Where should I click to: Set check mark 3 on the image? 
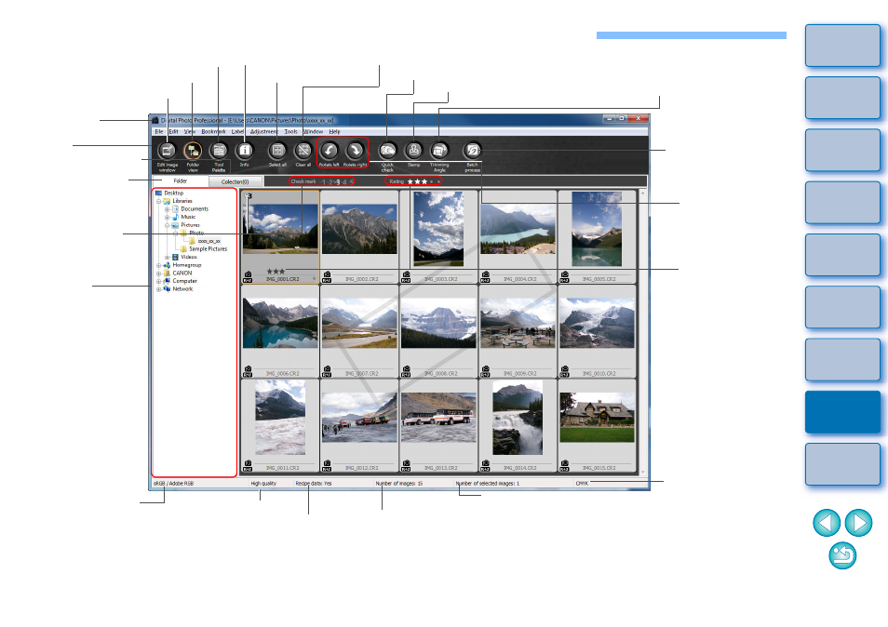click(338, 181)
